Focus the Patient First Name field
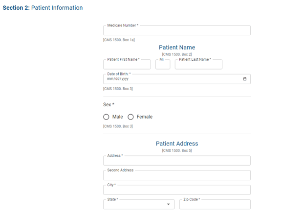The height and width of the screenshot is (219, 305). pyautogui.click(x=127, y=65)
